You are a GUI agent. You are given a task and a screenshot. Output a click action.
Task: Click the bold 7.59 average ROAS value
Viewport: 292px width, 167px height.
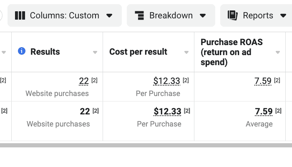tap(264, 111)
